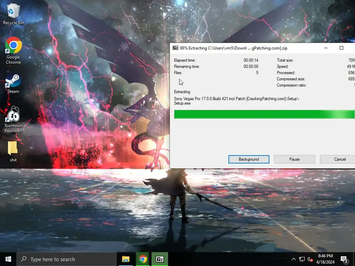Click the Elapsed time value 00:00:14
Viewport: 355px width, 266px height.
(251, 60)
